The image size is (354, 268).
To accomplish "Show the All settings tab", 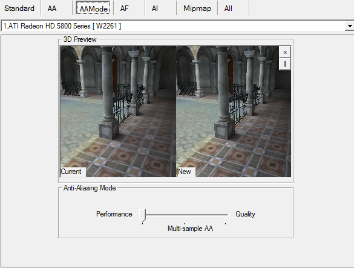I will (228, 8).
